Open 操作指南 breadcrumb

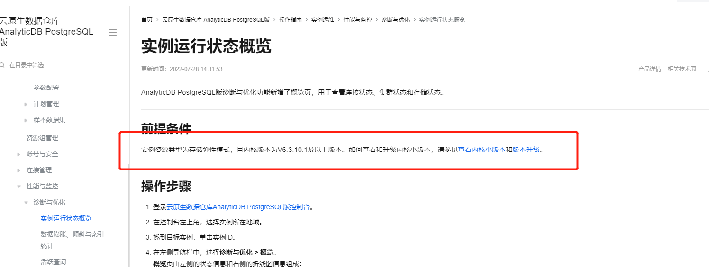tap(291, 20)
